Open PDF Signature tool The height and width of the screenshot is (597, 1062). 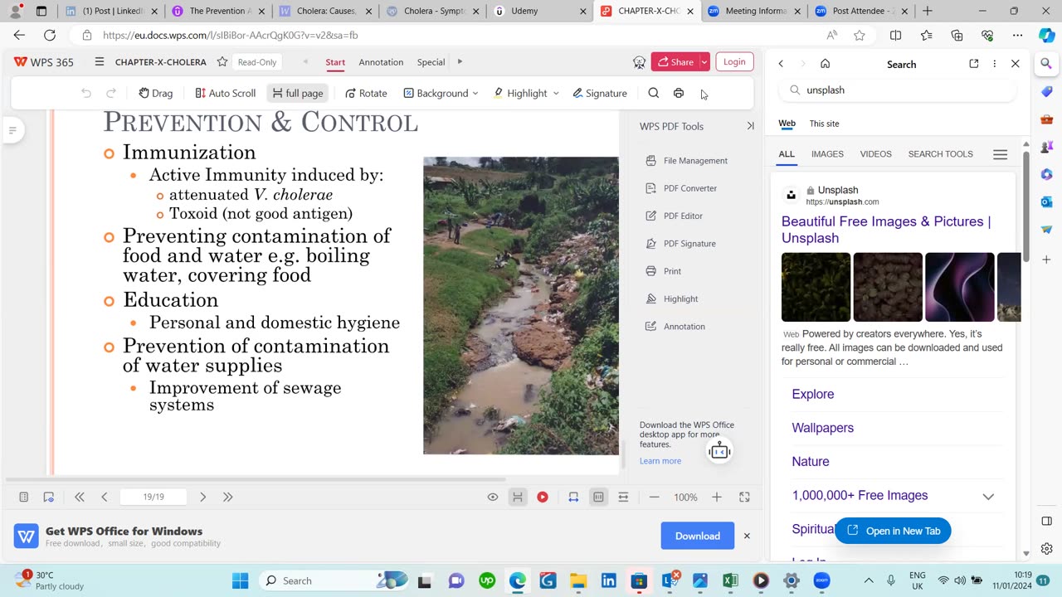point(680,244)
